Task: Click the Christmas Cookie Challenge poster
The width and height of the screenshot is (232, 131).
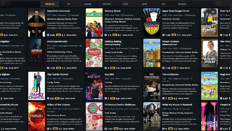Action: [x=94, y=116]
